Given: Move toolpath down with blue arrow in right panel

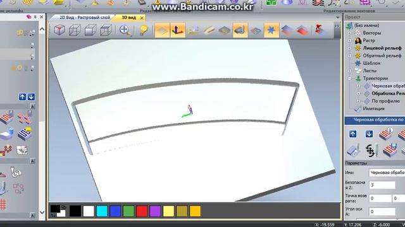Looking at the screenshot, I should [369, 134].
